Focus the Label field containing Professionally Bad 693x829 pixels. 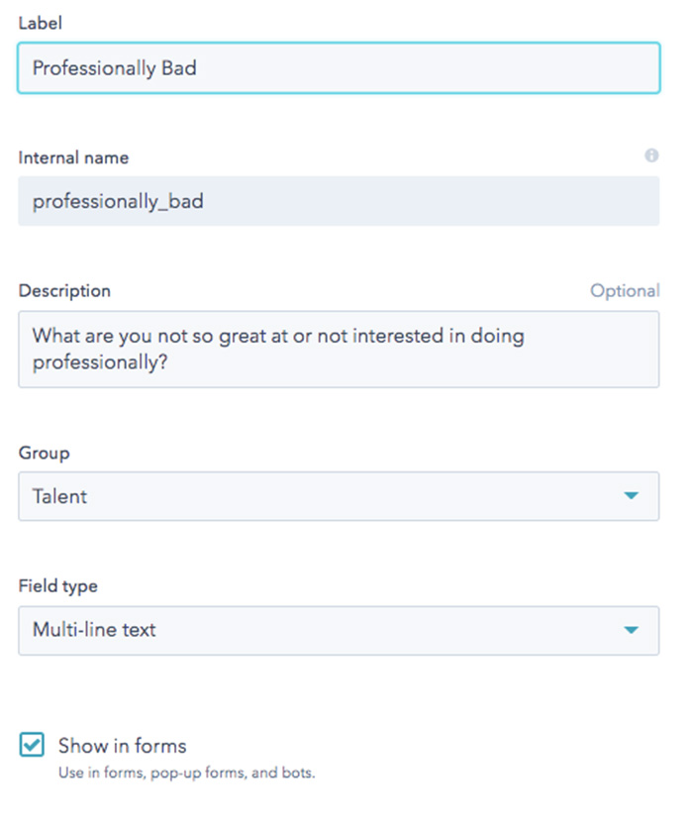coord(339,68)
